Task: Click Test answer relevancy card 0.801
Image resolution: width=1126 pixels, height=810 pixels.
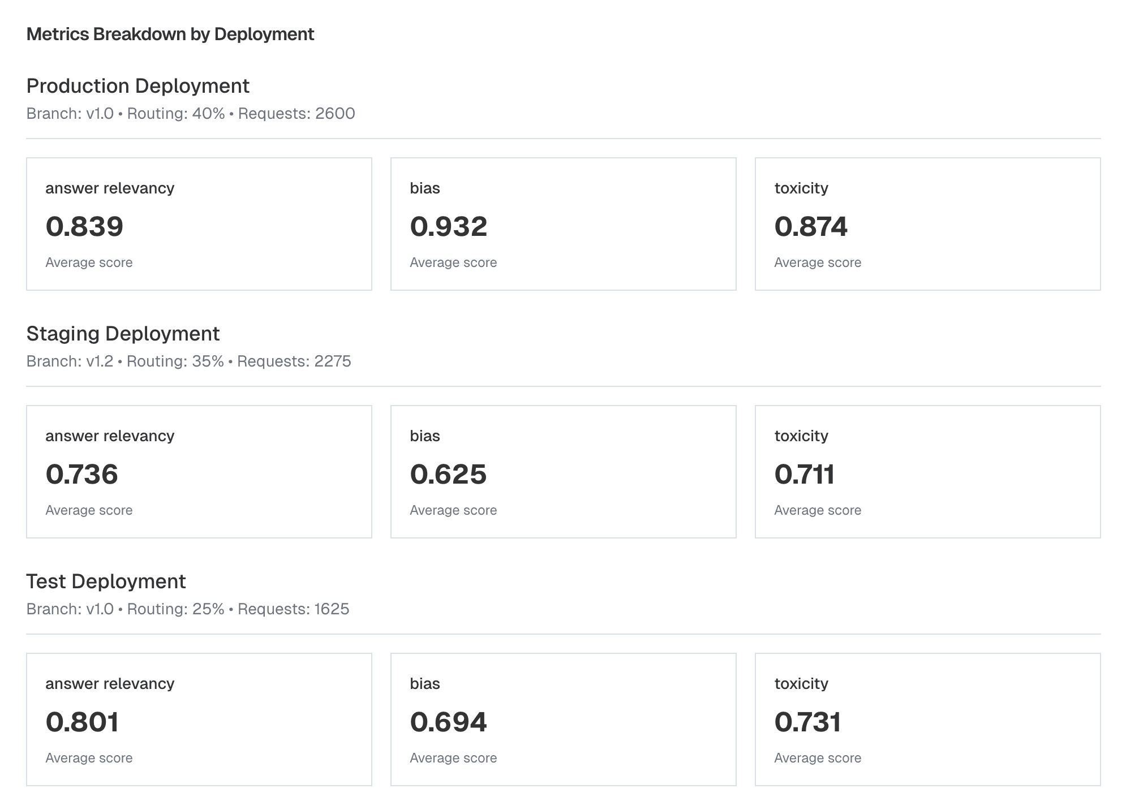Action: click(199, 719)
